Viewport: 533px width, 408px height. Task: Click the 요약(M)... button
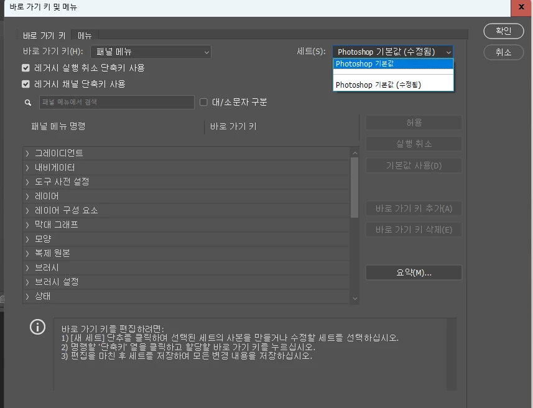point(414,272)
